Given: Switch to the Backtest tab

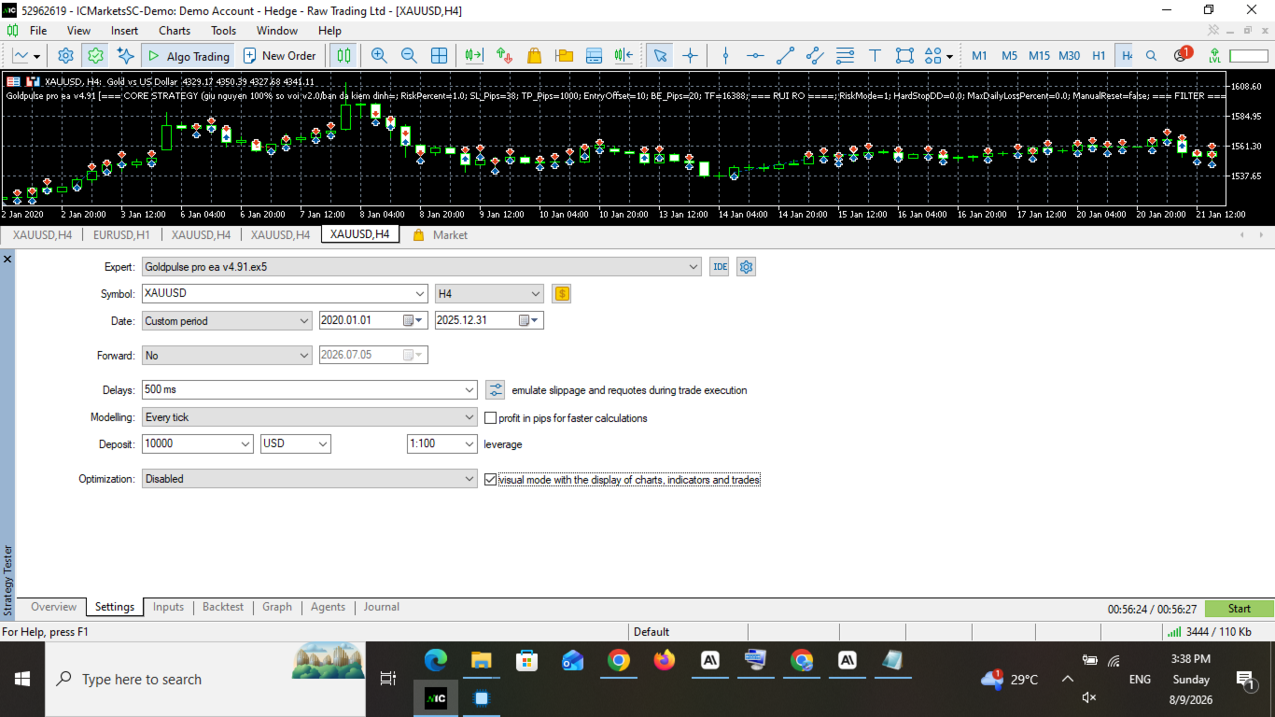Looking at the screenshot, I should [x=223, y=607].
